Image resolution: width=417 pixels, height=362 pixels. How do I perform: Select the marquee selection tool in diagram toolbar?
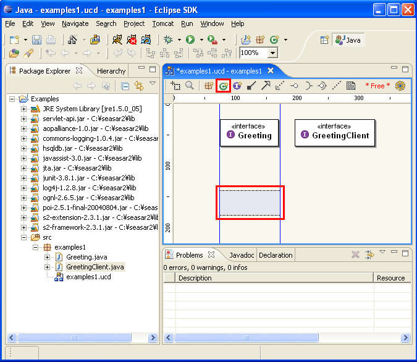(x=176, y=86)
